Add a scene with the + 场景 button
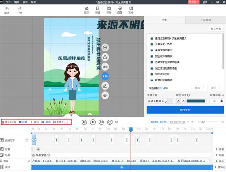This screenshot has height=172, width=226. 219,155
